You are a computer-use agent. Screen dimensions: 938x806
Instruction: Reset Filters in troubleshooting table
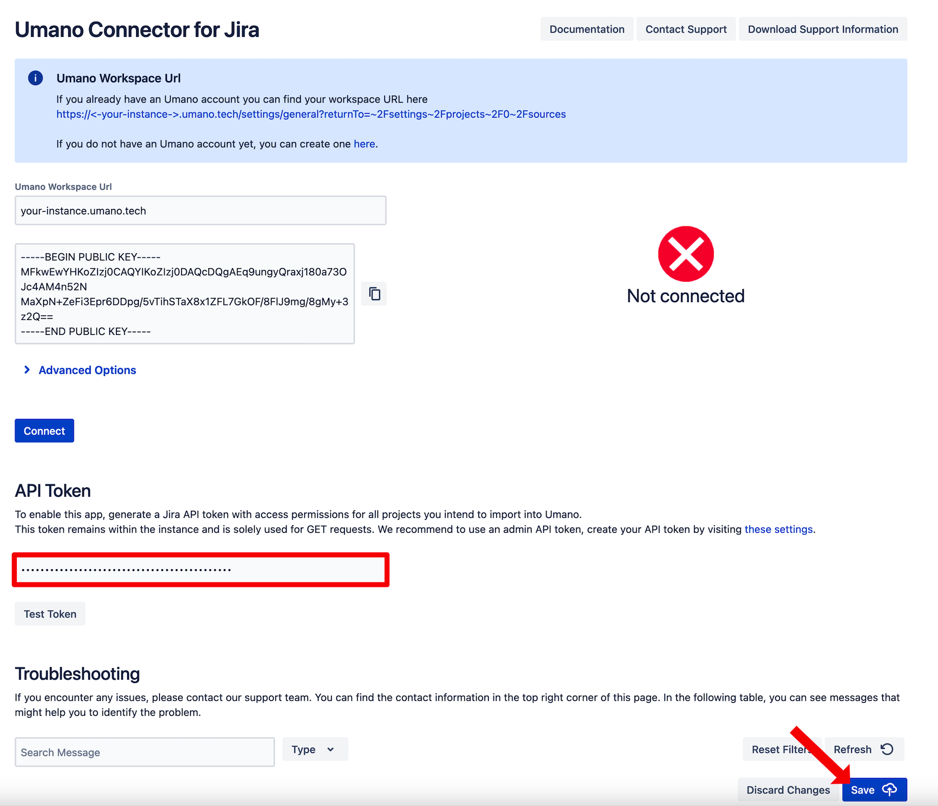[782, 749]
